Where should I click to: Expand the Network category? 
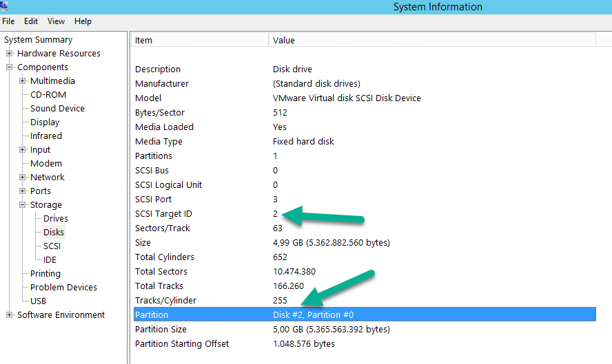[23, 178]
